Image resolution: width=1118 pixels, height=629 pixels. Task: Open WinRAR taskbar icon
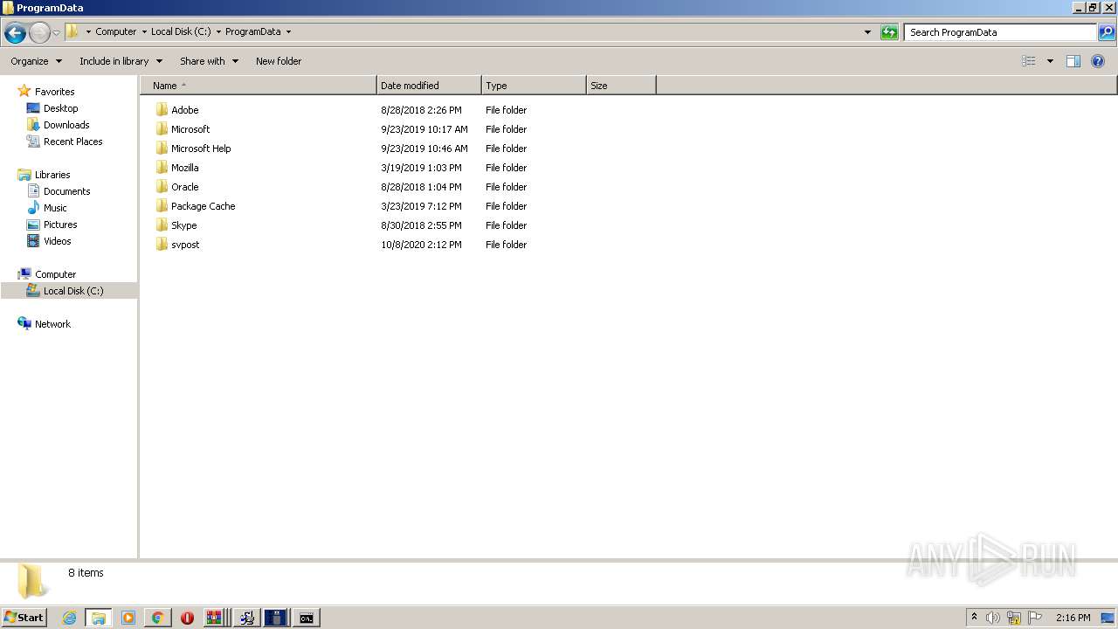[x=216, y=618]
